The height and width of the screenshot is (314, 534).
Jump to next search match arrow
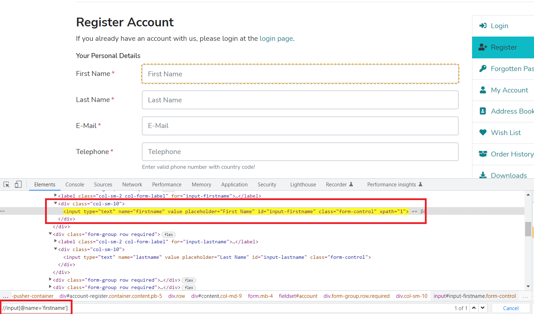pyautogui.click(x=483, y=308)
